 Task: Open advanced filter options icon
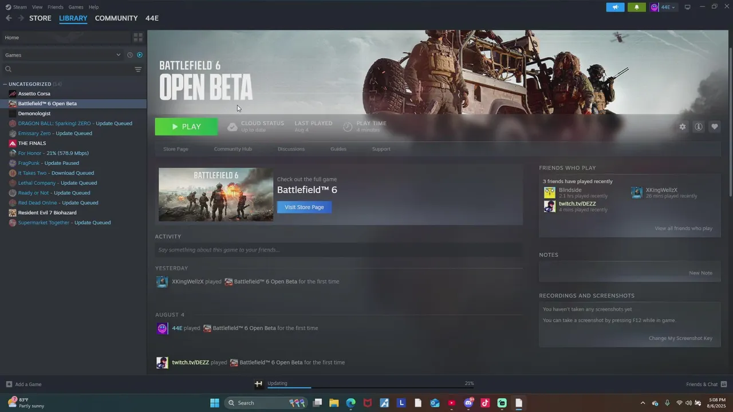tap(138, 69)
